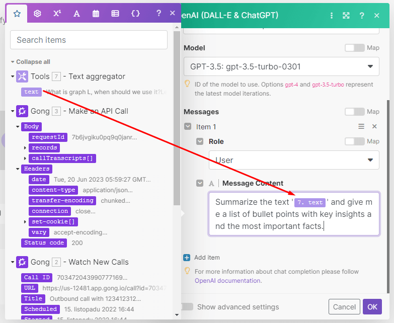The height and width of the screenshot is (323, 394).
Task: Open the Model dropdown list
Action: pyautogui.click(x=281, y=66)
